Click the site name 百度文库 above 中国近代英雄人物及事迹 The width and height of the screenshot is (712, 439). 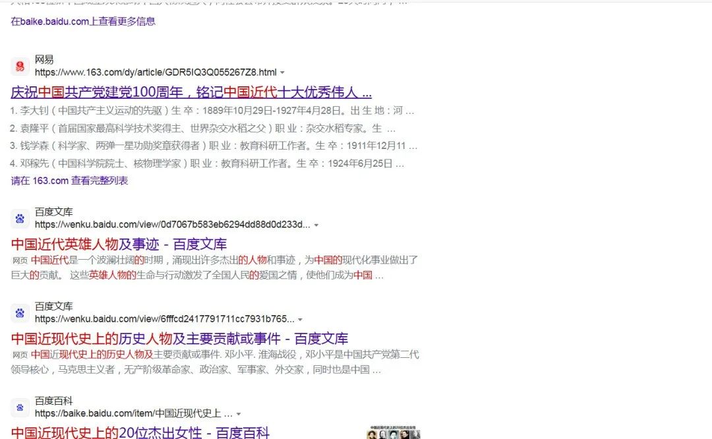(53, 212)
